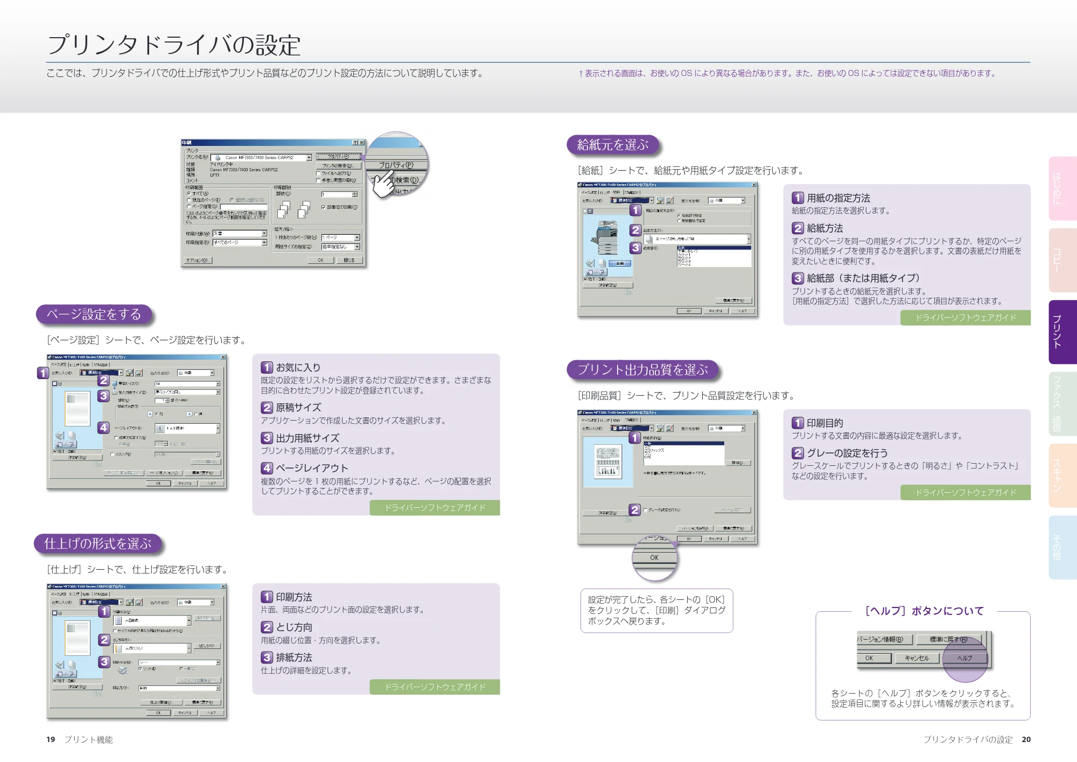Image resolution: width=1077 pixels, height=762 pixels.
Task: Select 横 orientation radio in ページ設定 dialog
Action: [x=196, y=414]
